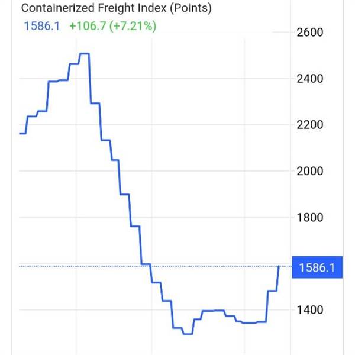Screen dimensions: 355x355
Task: Click the green +106.7 (+7.21%) change text
Action: pyautogui.click(x=113, y=26)
